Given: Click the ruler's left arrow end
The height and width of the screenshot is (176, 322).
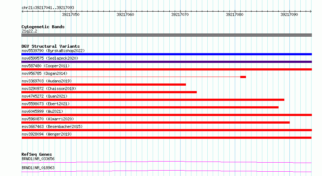Looking at the screenshot, I should [22, 12].
